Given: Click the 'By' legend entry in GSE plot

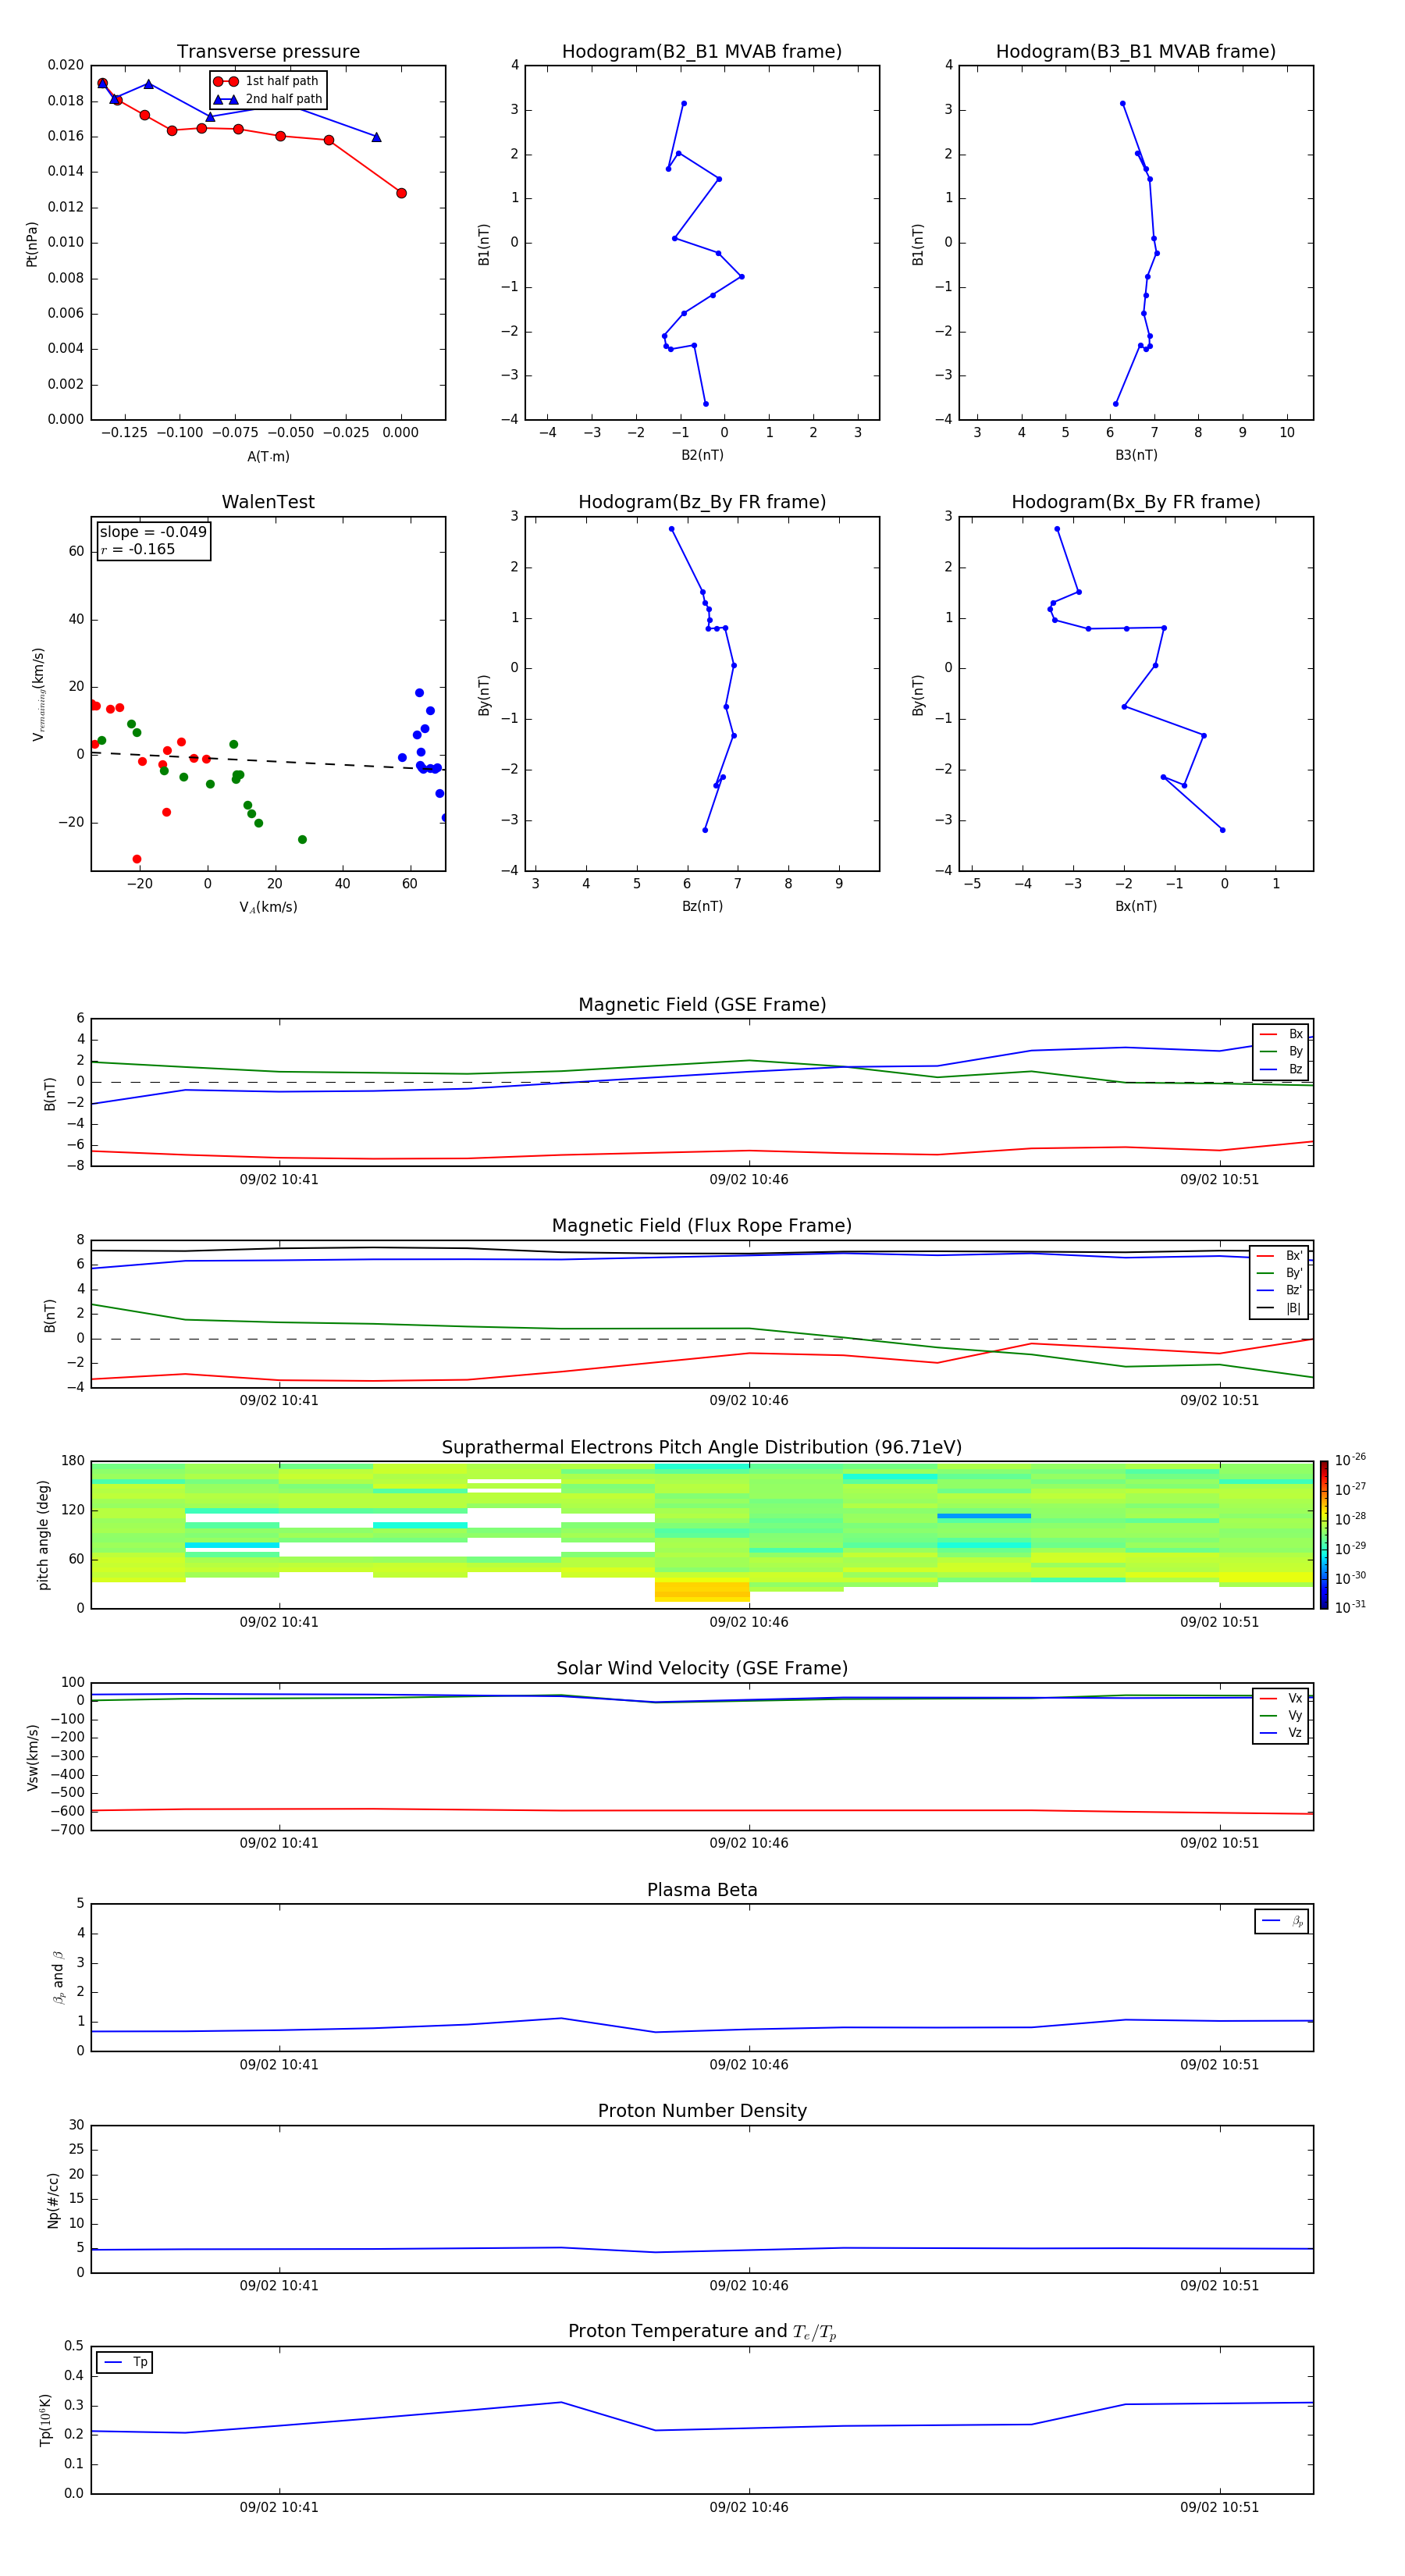Looking at the screenshot, I should [x=1282, y=1052].
